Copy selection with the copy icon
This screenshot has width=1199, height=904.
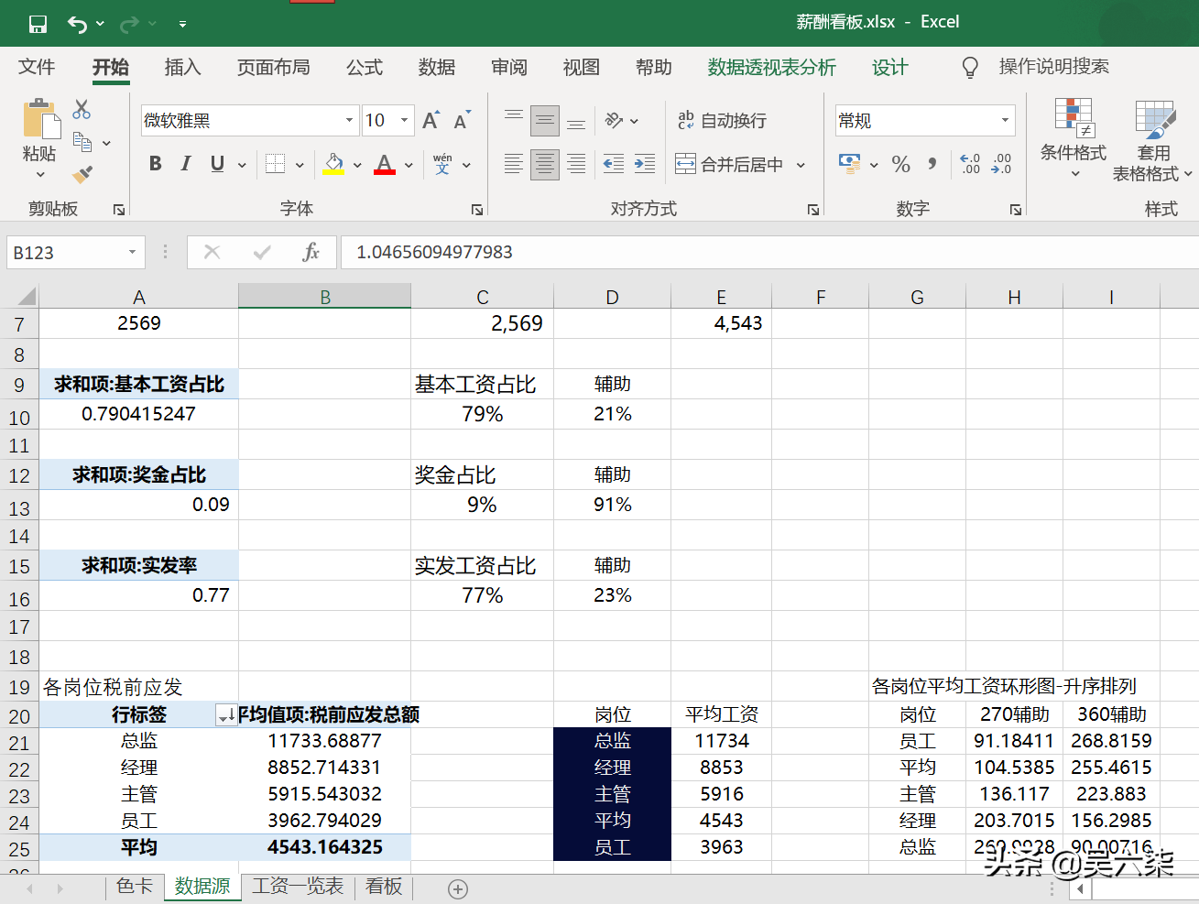pos(82,142)
